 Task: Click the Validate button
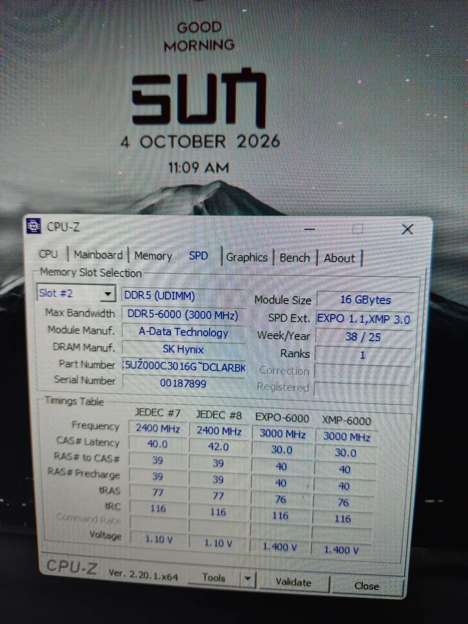tap(293, 582)
